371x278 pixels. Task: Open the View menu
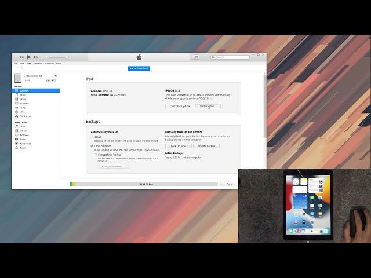29,63
